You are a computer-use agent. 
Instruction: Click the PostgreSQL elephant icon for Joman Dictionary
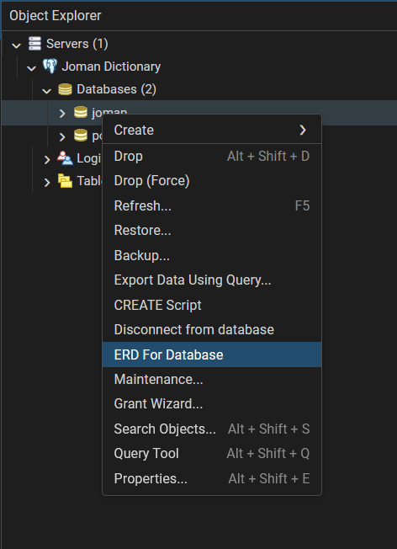(50, 67)
